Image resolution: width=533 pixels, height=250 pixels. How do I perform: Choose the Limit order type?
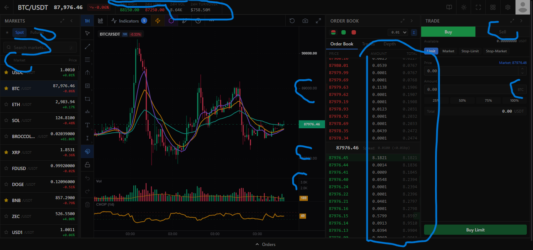tap(431, 51)
